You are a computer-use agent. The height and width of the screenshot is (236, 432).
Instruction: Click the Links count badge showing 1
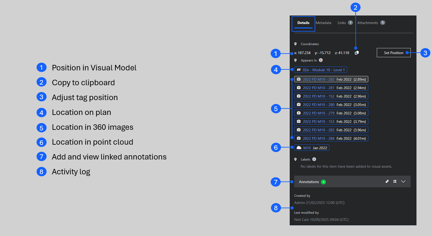pyautogui.click(x=350, y=23)
